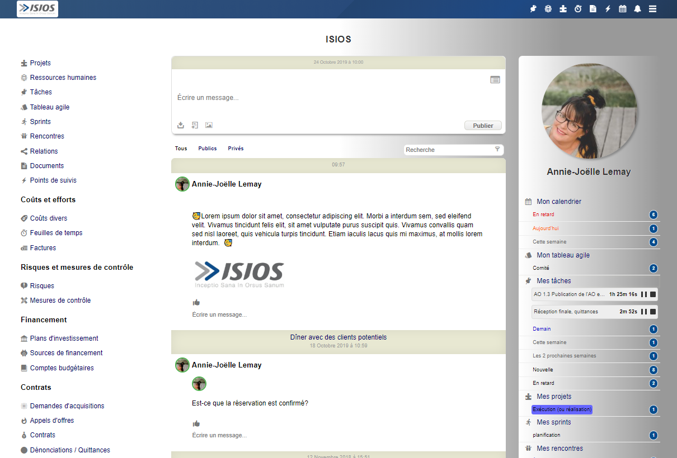The image size is (677, 458).
Task: Open Risques in the sidebar
Action: [42, 286]
